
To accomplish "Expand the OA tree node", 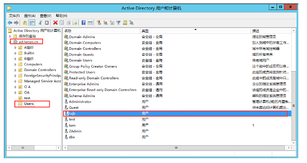I will tap(16, 92).
